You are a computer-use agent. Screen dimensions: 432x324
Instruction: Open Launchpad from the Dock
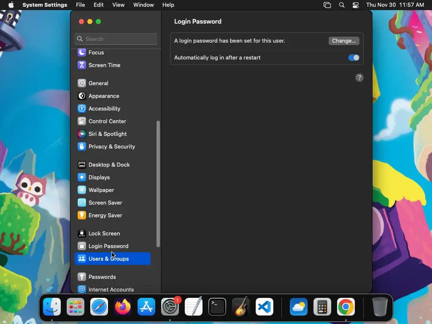76,307
